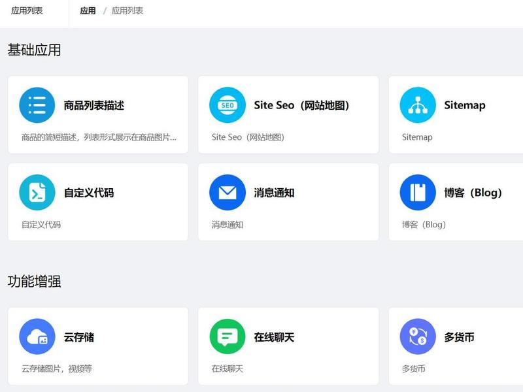Open the Sitemap card title
Screen dimensions: 523x392
click(x=465, y=105)
